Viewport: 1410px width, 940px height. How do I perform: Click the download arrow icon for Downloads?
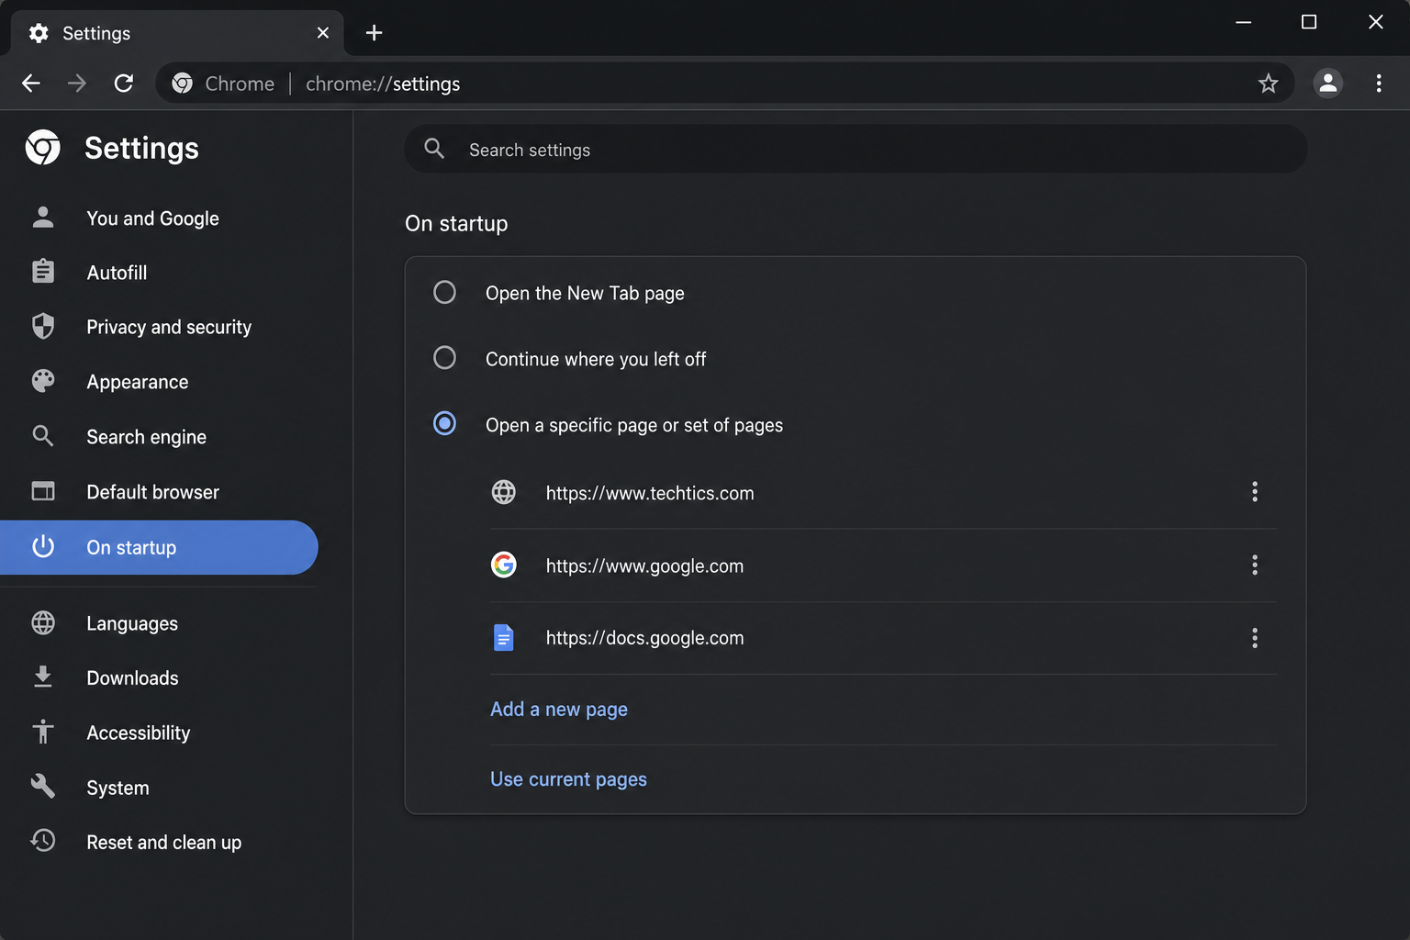coord(43,677)
